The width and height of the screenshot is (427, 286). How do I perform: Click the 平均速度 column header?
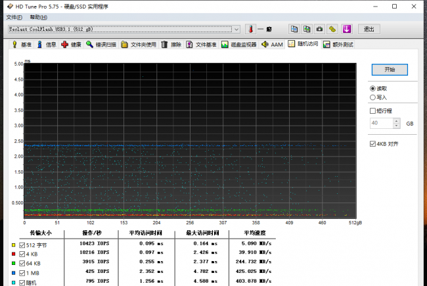point(255,233)
